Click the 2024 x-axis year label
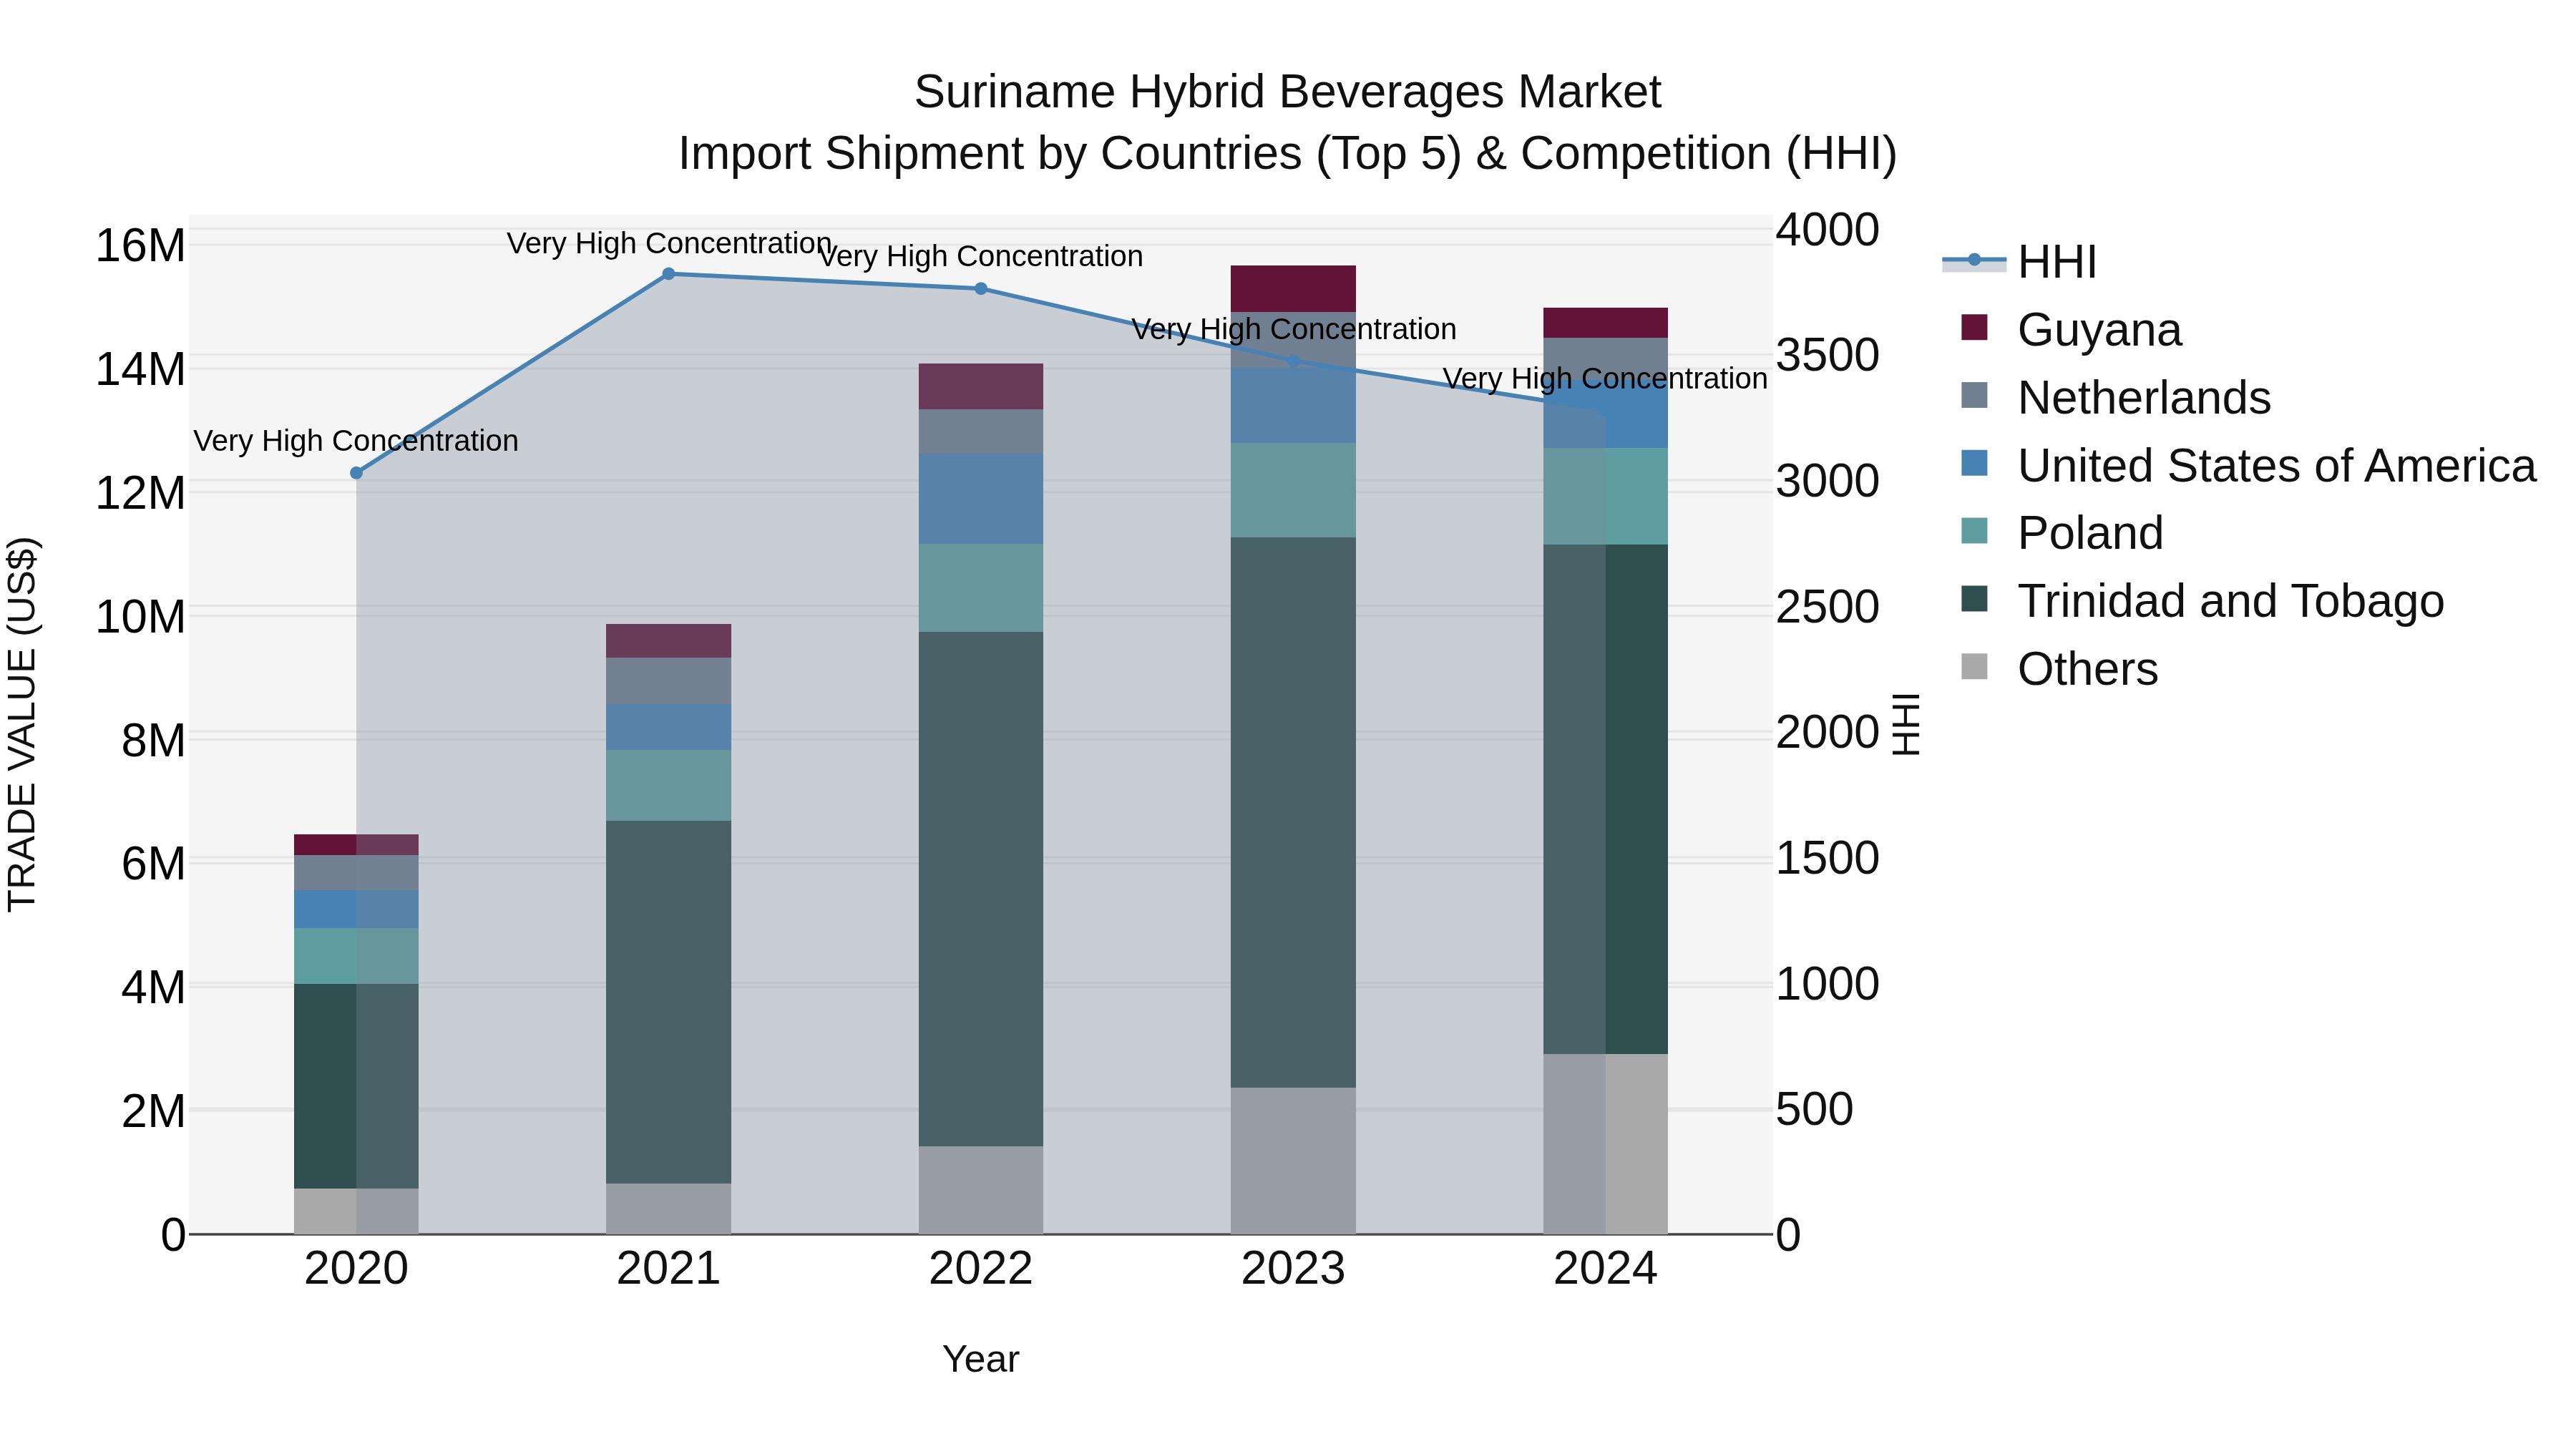Image resolution: width=2576 pixels, height=1449 pixels. click(x=1606, y=1269)
